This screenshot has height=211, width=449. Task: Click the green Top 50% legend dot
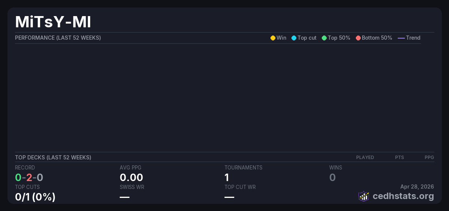(324, 38)
